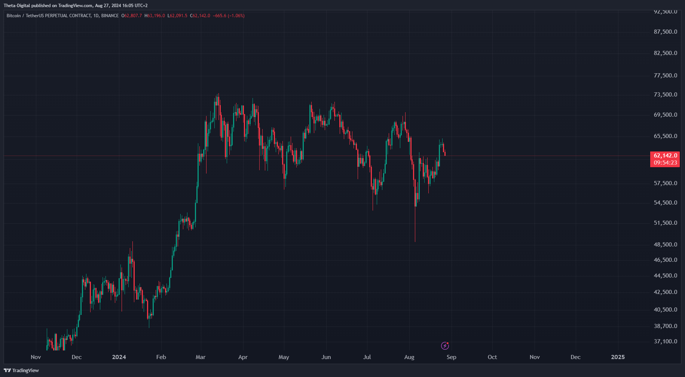Click the Sep label on time axis

[x=452, y=357]
